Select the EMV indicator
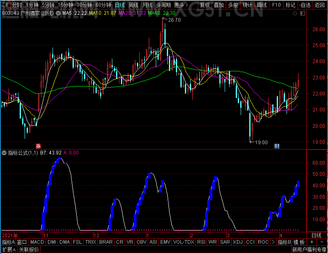328x254 pixels. point(165,242)
